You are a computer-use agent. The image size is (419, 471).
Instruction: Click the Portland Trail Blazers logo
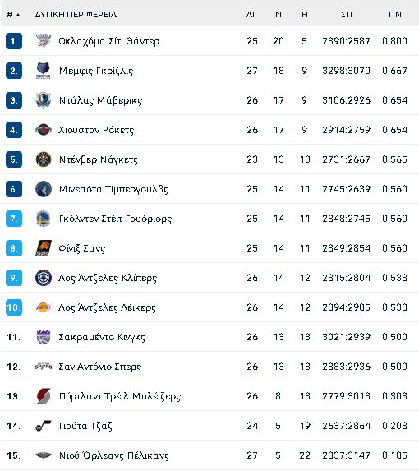44,396
